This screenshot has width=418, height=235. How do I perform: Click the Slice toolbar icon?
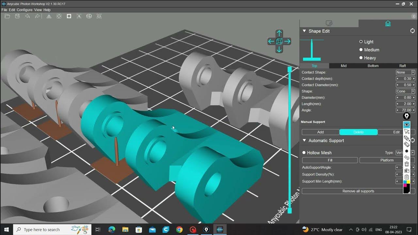pos(89,16)
